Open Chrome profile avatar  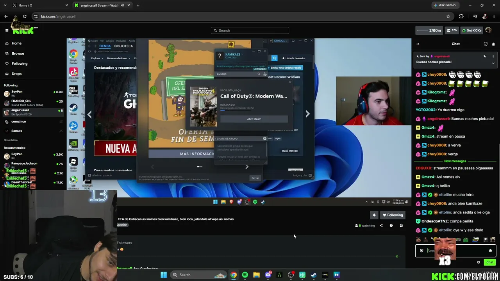(x=485, y=16)
